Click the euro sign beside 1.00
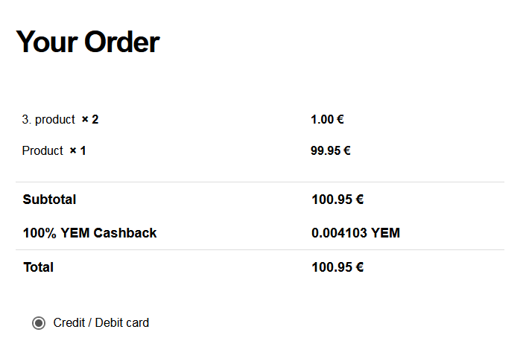This screenshot has height=338, width=526. coord(340,119)
